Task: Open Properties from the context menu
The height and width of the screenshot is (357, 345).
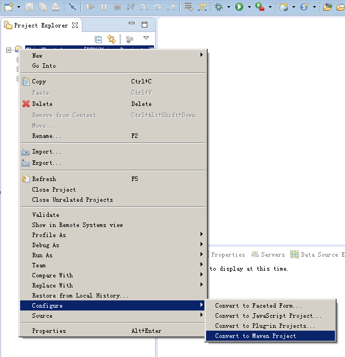Action: coord(113,331)
